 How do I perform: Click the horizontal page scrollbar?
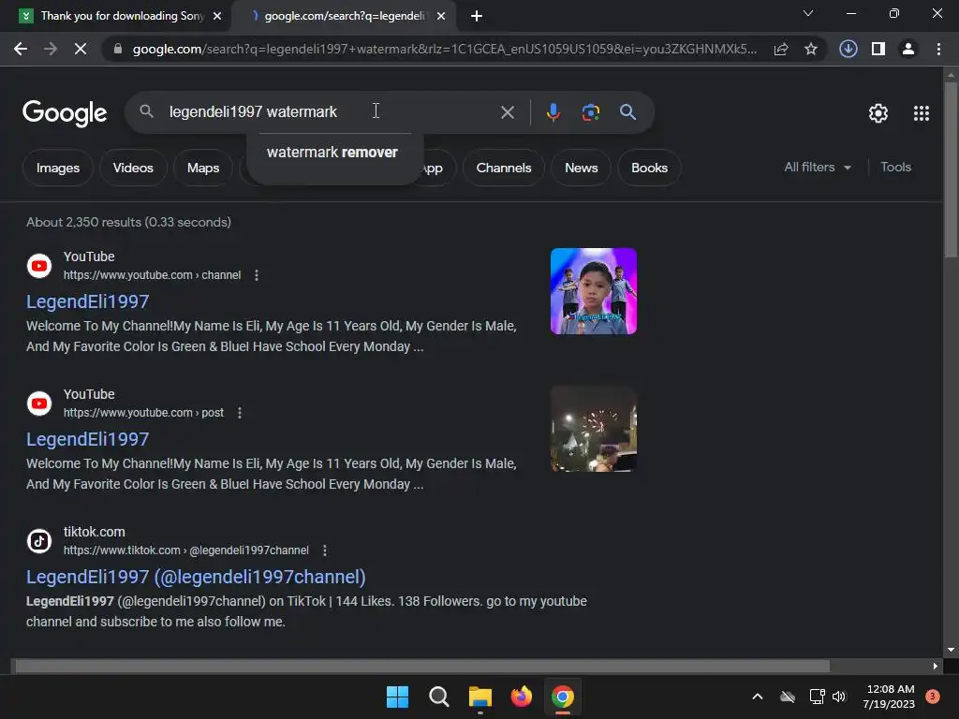pyautogui.click(x=422, y=666)
